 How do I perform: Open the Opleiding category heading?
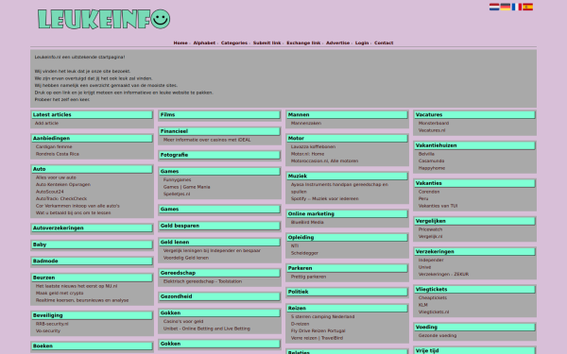pos(347,237)
